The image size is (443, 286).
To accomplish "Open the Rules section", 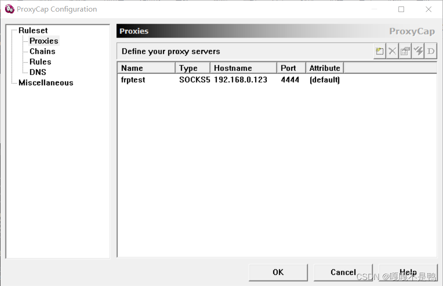I will pos(40,62).
